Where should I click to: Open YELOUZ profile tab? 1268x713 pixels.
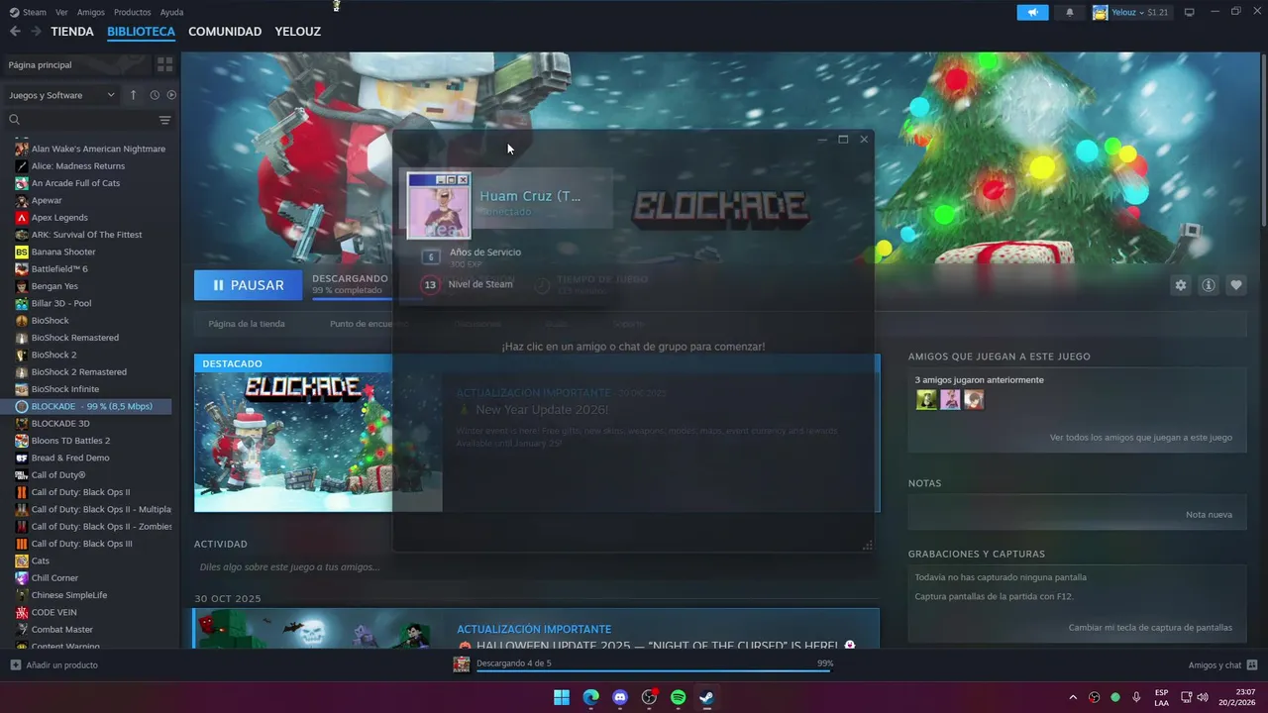[x=298, y=32]
